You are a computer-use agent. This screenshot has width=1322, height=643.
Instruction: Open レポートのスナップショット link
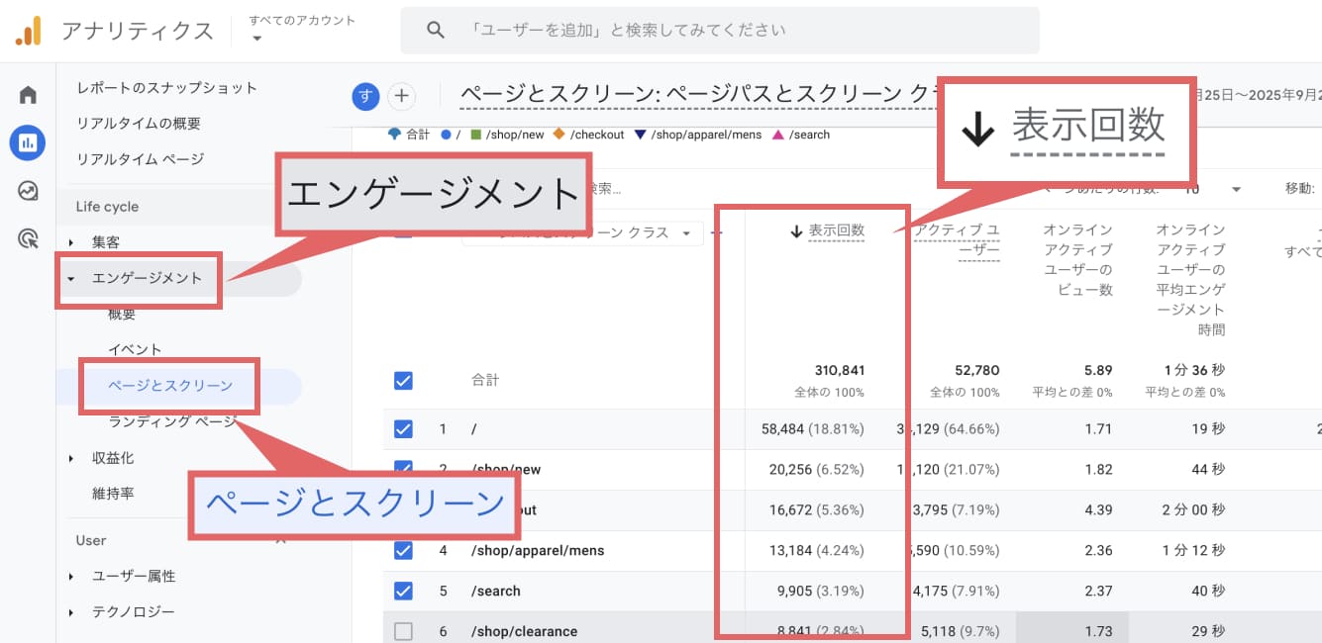click(166, 88)
